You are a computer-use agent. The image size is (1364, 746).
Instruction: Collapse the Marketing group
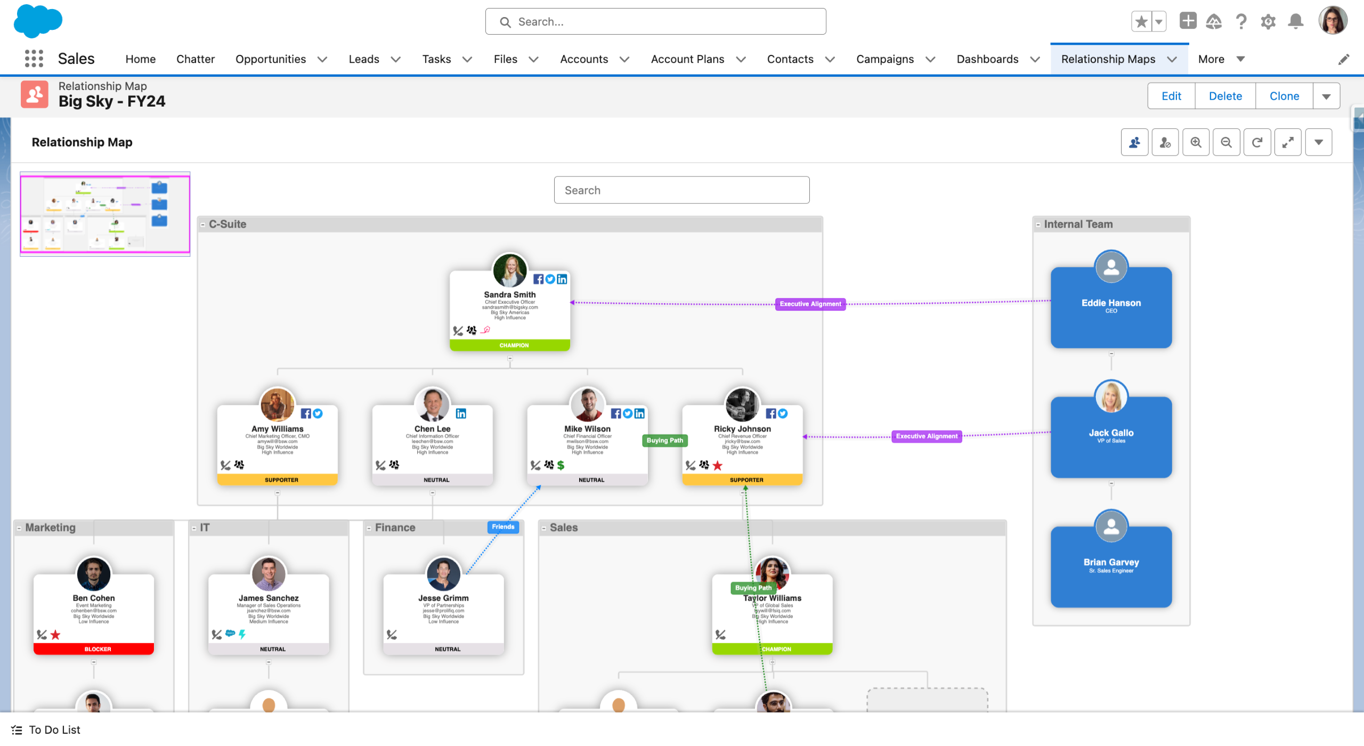tap(19, 528)
